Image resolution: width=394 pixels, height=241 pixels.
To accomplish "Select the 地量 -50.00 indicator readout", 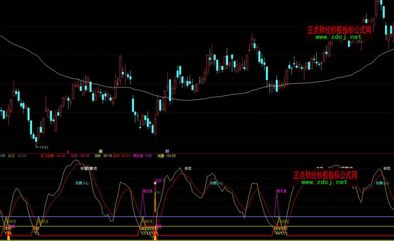I will [x=167, y=156].
